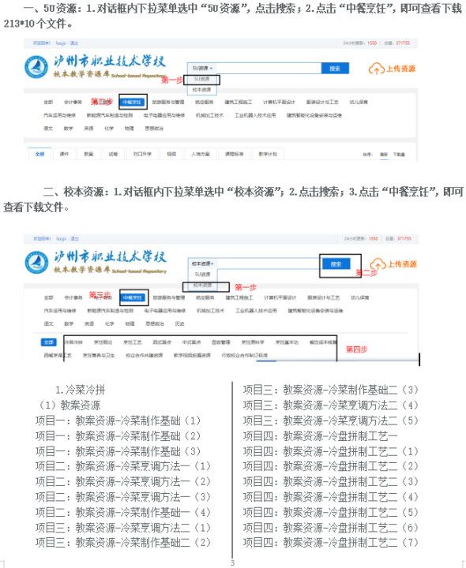Open the 教学计划 tab

268,154
